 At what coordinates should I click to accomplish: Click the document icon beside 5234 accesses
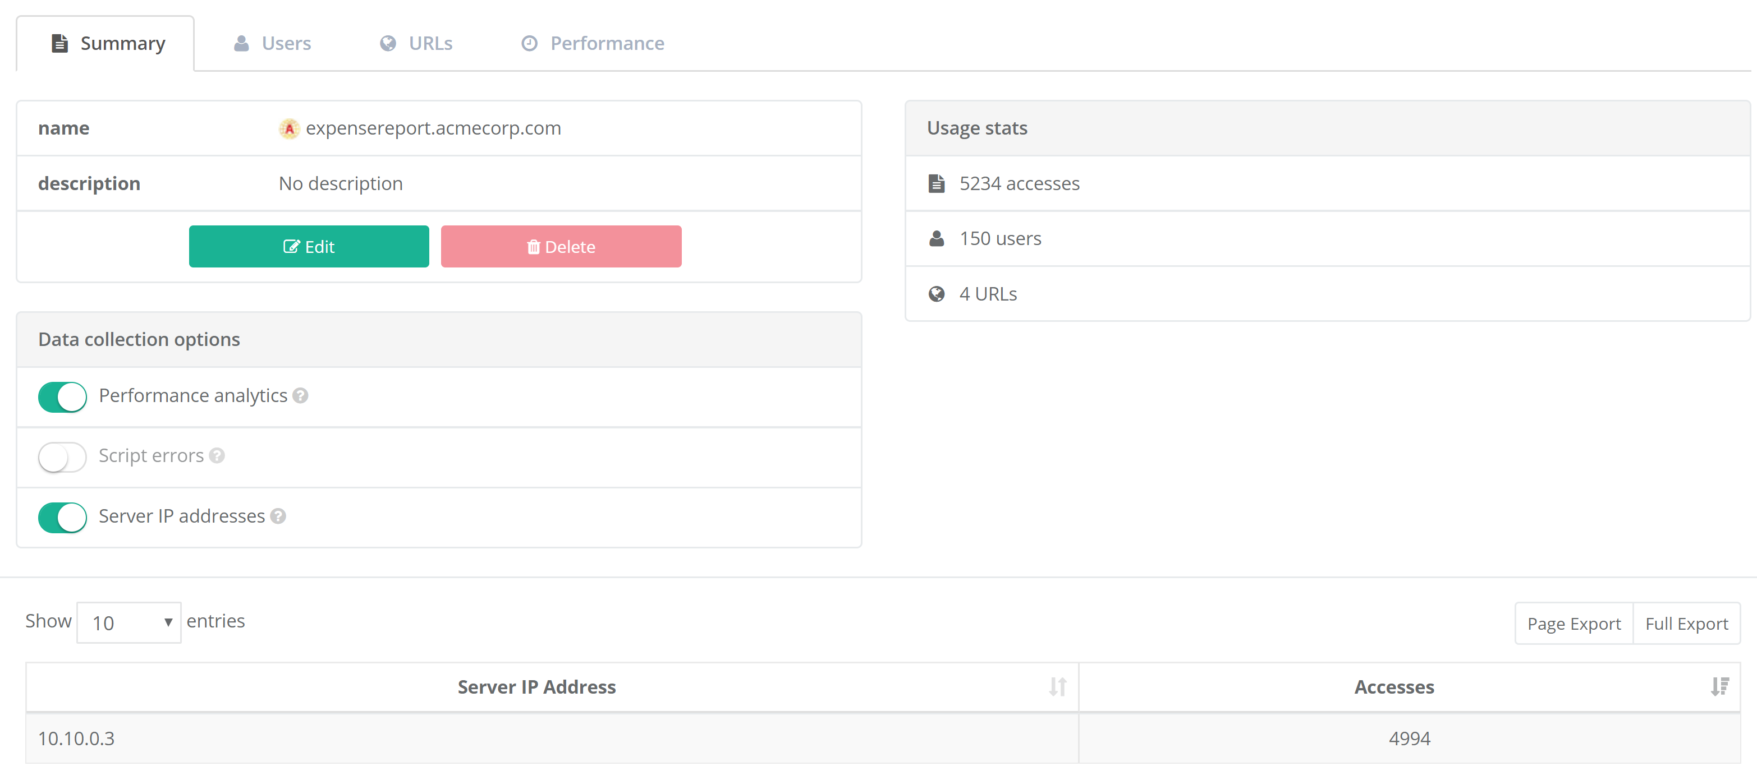[x=937, y=183]
